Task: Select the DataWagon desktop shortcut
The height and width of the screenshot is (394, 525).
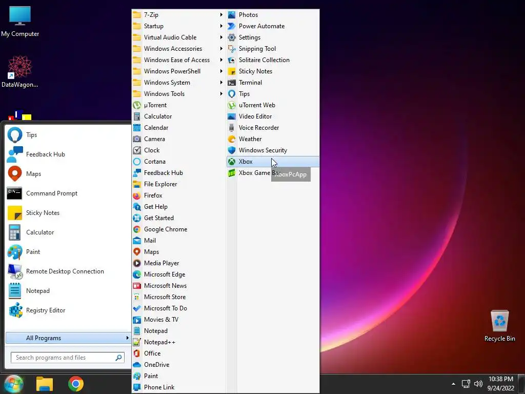Action: pyautogui.click(x=20, y=72)
